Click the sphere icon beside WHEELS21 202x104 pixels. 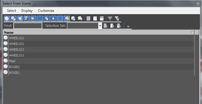click(x=6, y=43)
